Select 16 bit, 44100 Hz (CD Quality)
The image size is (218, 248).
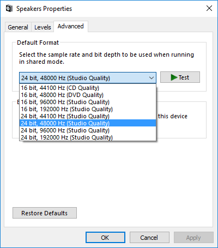88,88
